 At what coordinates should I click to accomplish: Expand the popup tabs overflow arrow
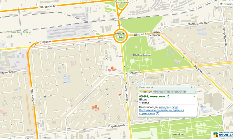195,92
